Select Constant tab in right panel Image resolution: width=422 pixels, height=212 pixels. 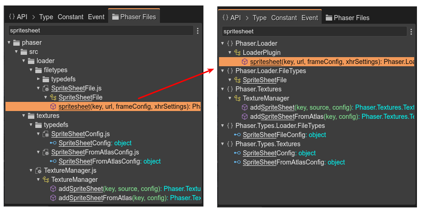click(x=284, y=18)
